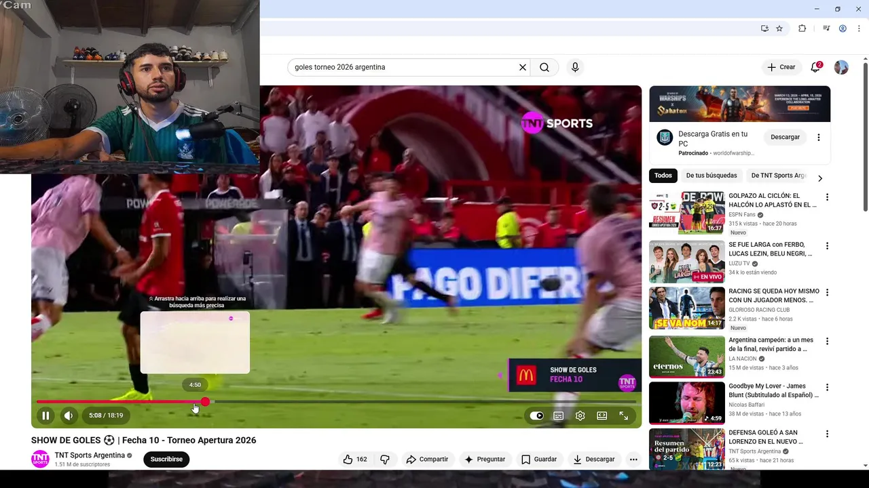This screenshot has height=488, width=869.
Task: Open 'Descarga Gratis en tu PC' ad title
Action: (x=713, y=139)
